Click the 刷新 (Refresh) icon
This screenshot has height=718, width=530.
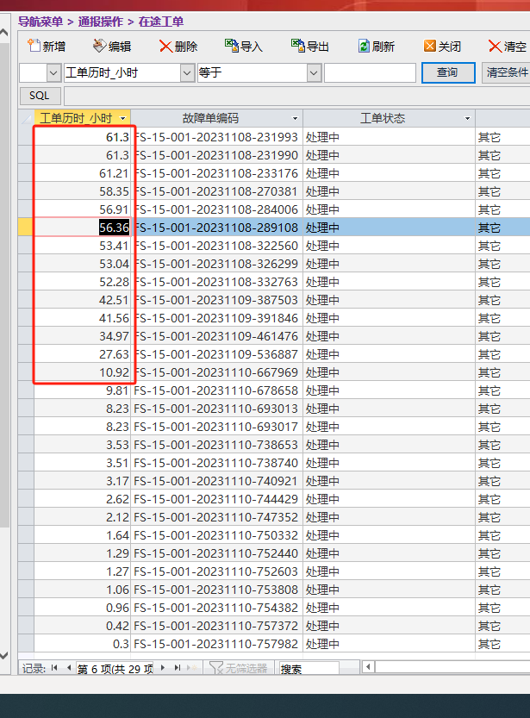point(364,46)
